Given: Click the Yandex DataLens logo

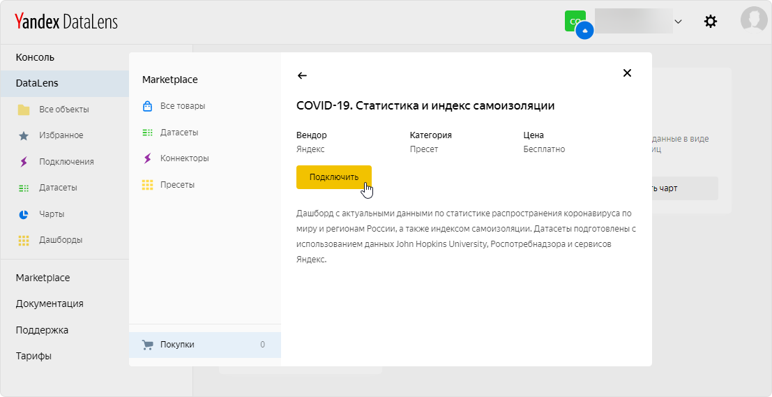Looking at the screenshot, I should click(66, 22).
